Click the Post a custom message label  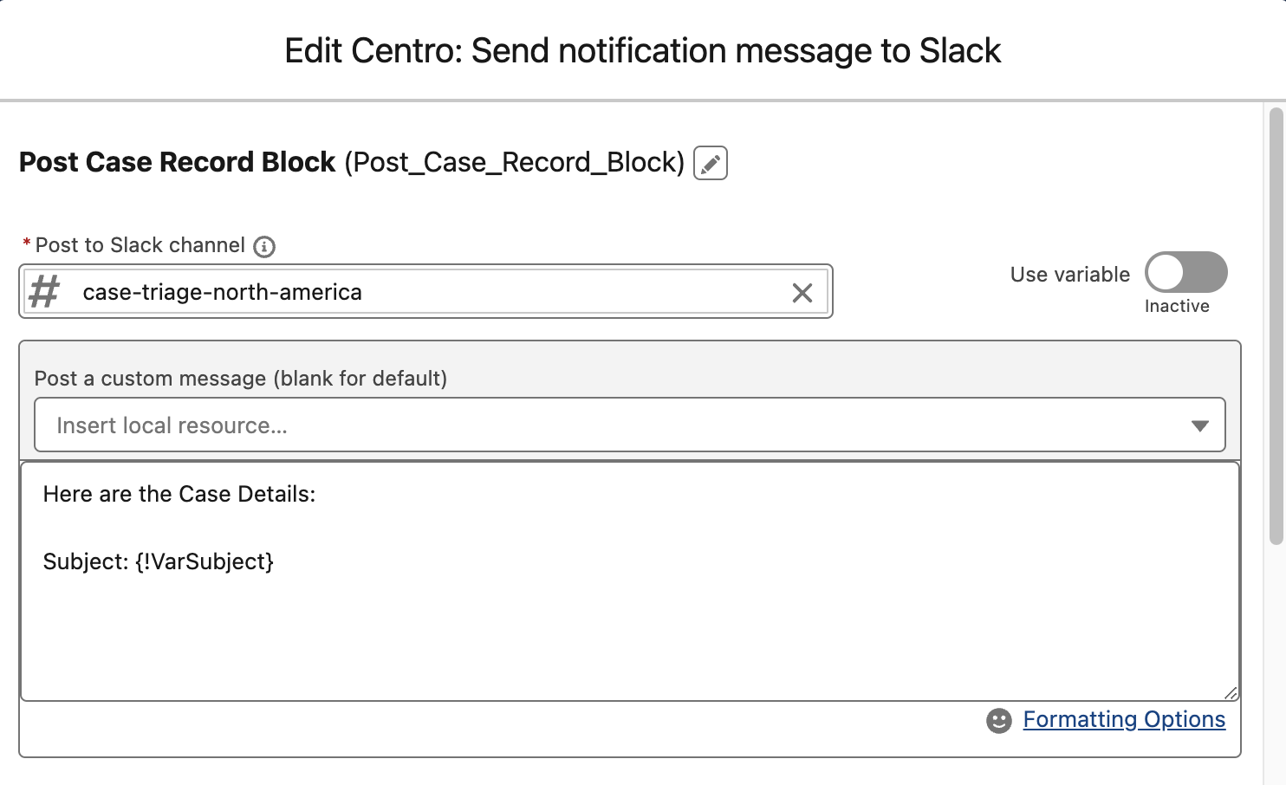[x=241, y=379]
